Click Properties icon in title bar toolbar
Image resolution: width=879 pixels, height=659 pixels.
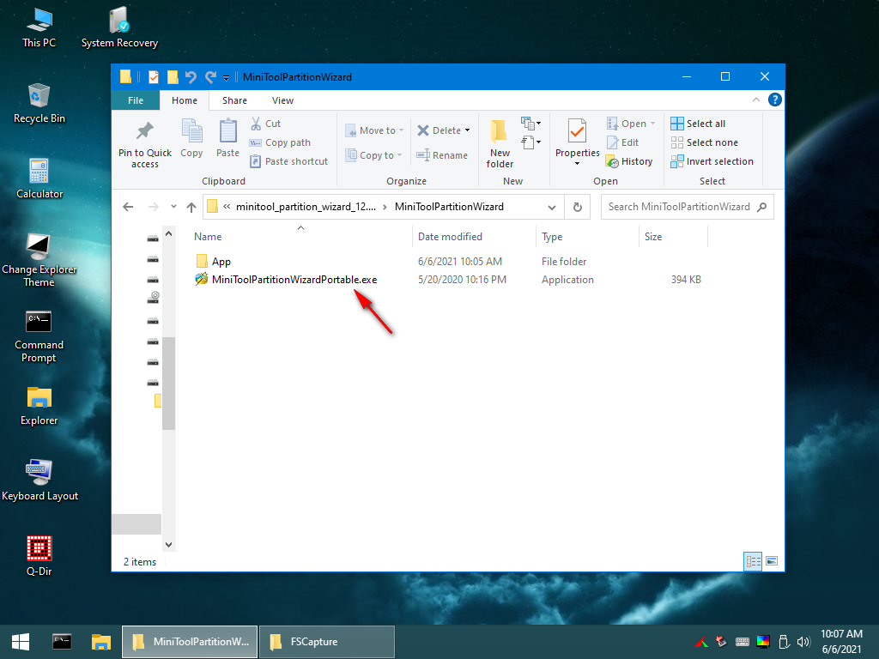[153, 76]
